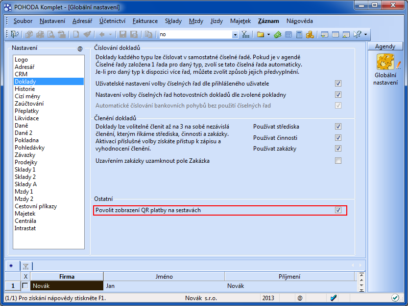Click the exit door icon in toolbar

[15, 34]
